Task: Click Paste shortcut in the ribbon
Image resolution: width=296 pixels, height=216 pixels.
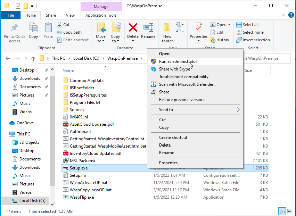Action: (x=73, y=40)
